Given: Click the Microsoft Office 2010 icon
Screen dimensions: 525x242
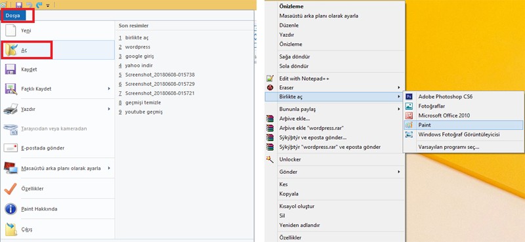Looking at the screenshot, I should (x=409, y=115).
